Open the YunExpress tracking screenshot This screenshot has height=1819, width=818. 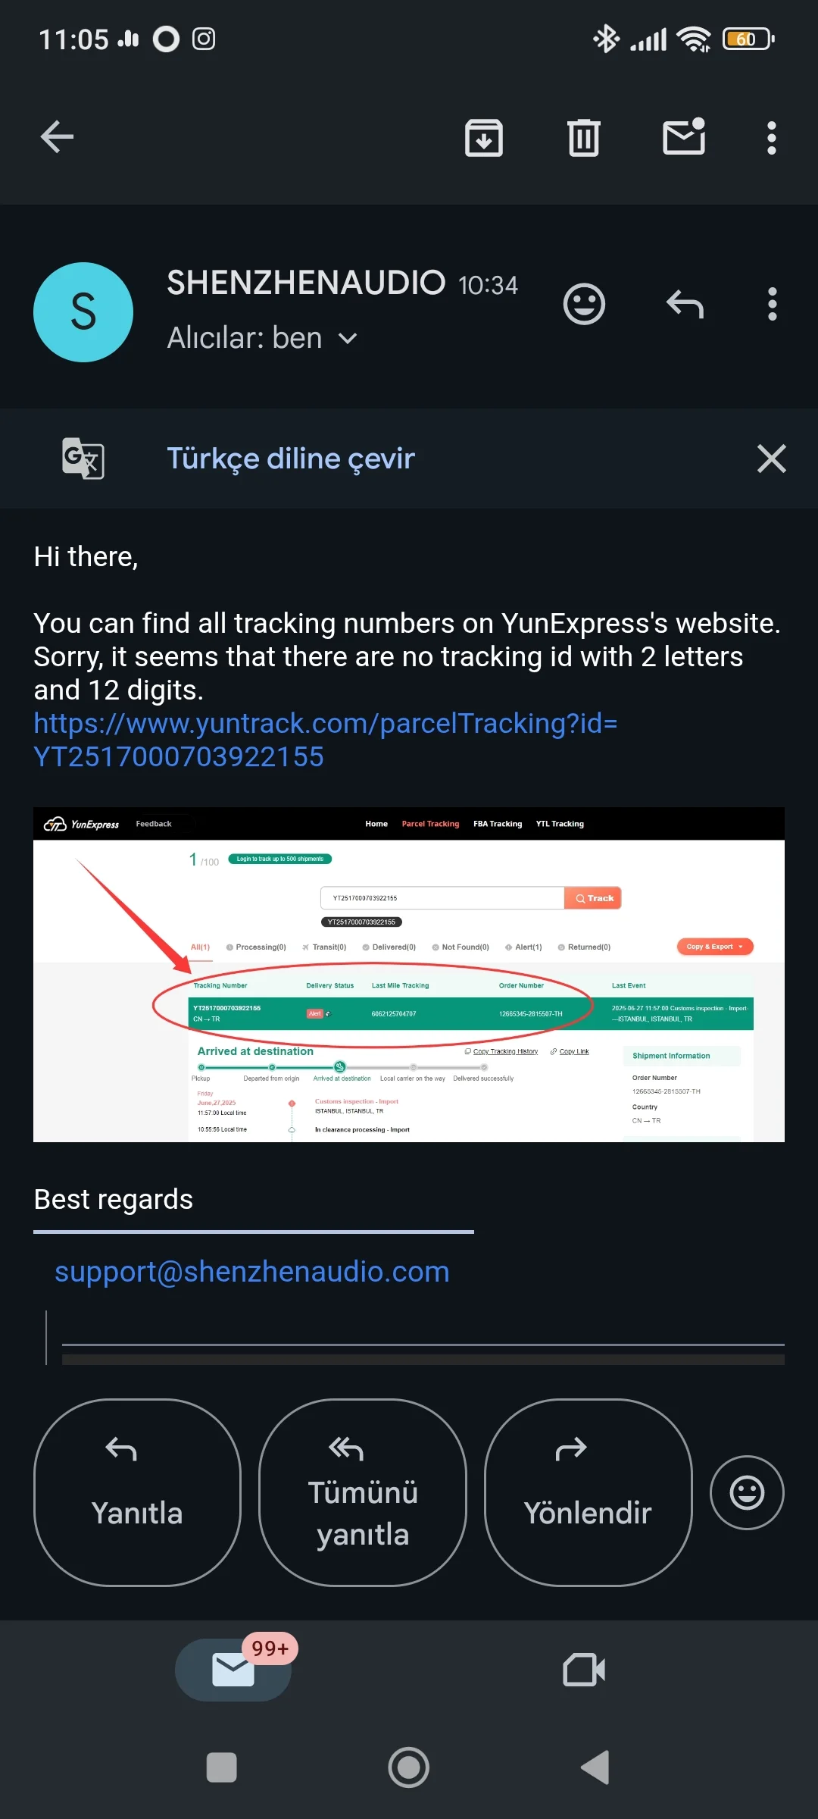point(409,975)
